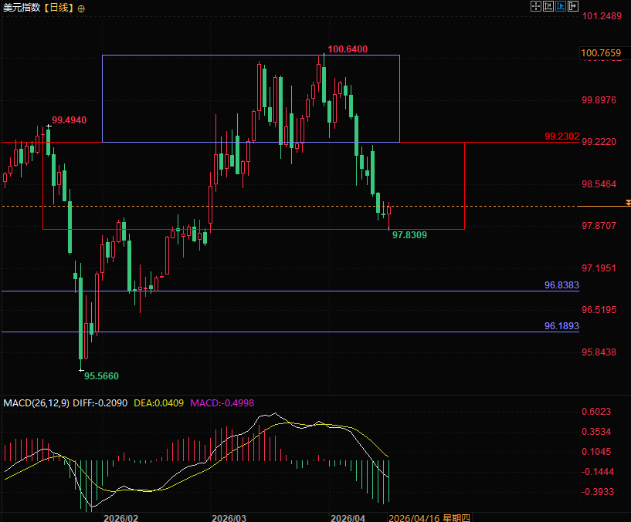Click the 98.5464 price axis value
This screenshot has width=631, height=522.
pyautogui.click(x=599, y=184)
